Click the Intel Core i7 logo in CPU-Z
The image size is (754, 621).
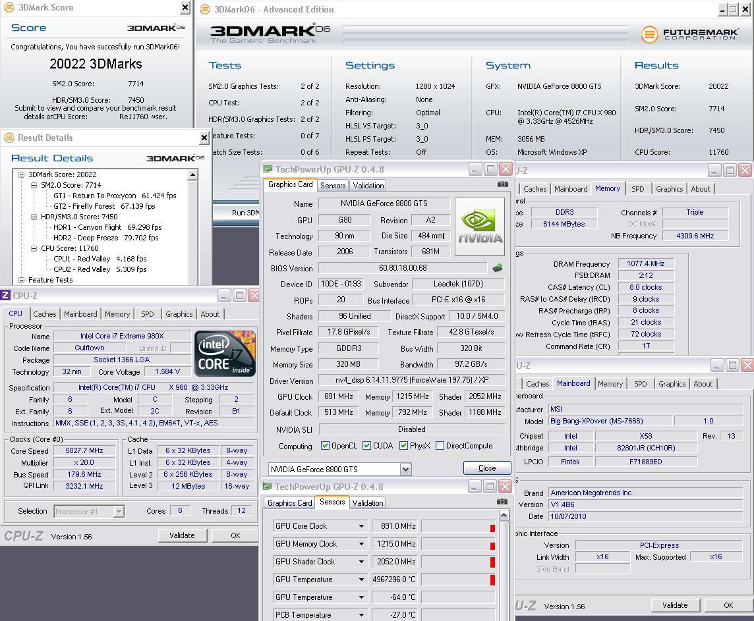(x=225, y=353)
